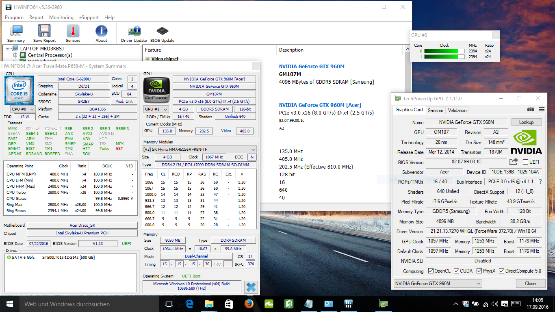Click BIOS export share icon in GPU-Z
The height and width of the screenshot is (312, 555).
[x=514, y=162]
